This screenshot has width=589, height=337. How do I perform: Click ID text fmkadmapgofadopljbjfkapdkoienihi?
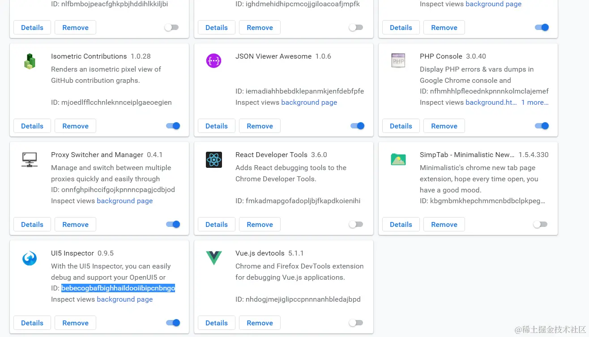[303, 201]
